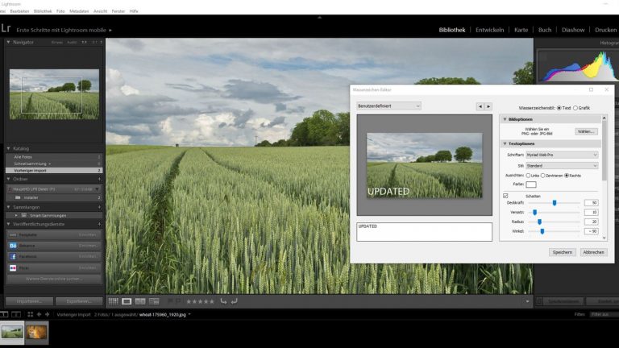This screenshot has width=619, height=348.
Task: Open the Farbe color swatch
Action: (531, 184)
